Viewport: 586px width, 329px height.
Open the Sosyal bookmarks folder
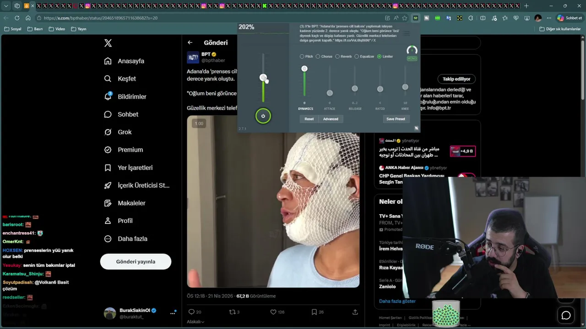pyautogui.click(x=12, y=29)
